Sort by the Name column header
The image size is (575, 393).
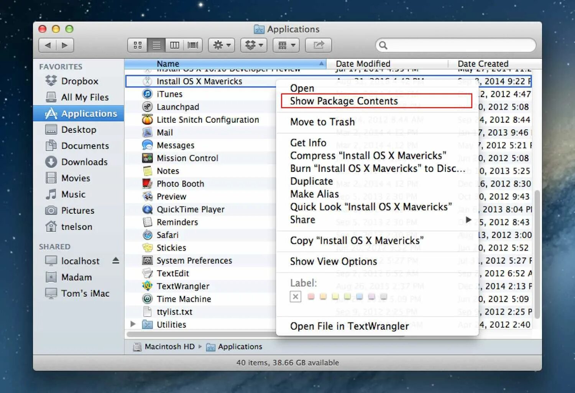pos(225,64)
